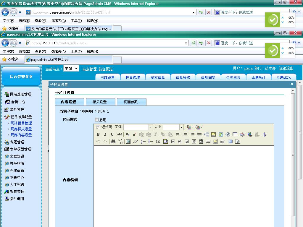Open find tool with binoculars icon
The image size is (303, 227).
[113, 142]
